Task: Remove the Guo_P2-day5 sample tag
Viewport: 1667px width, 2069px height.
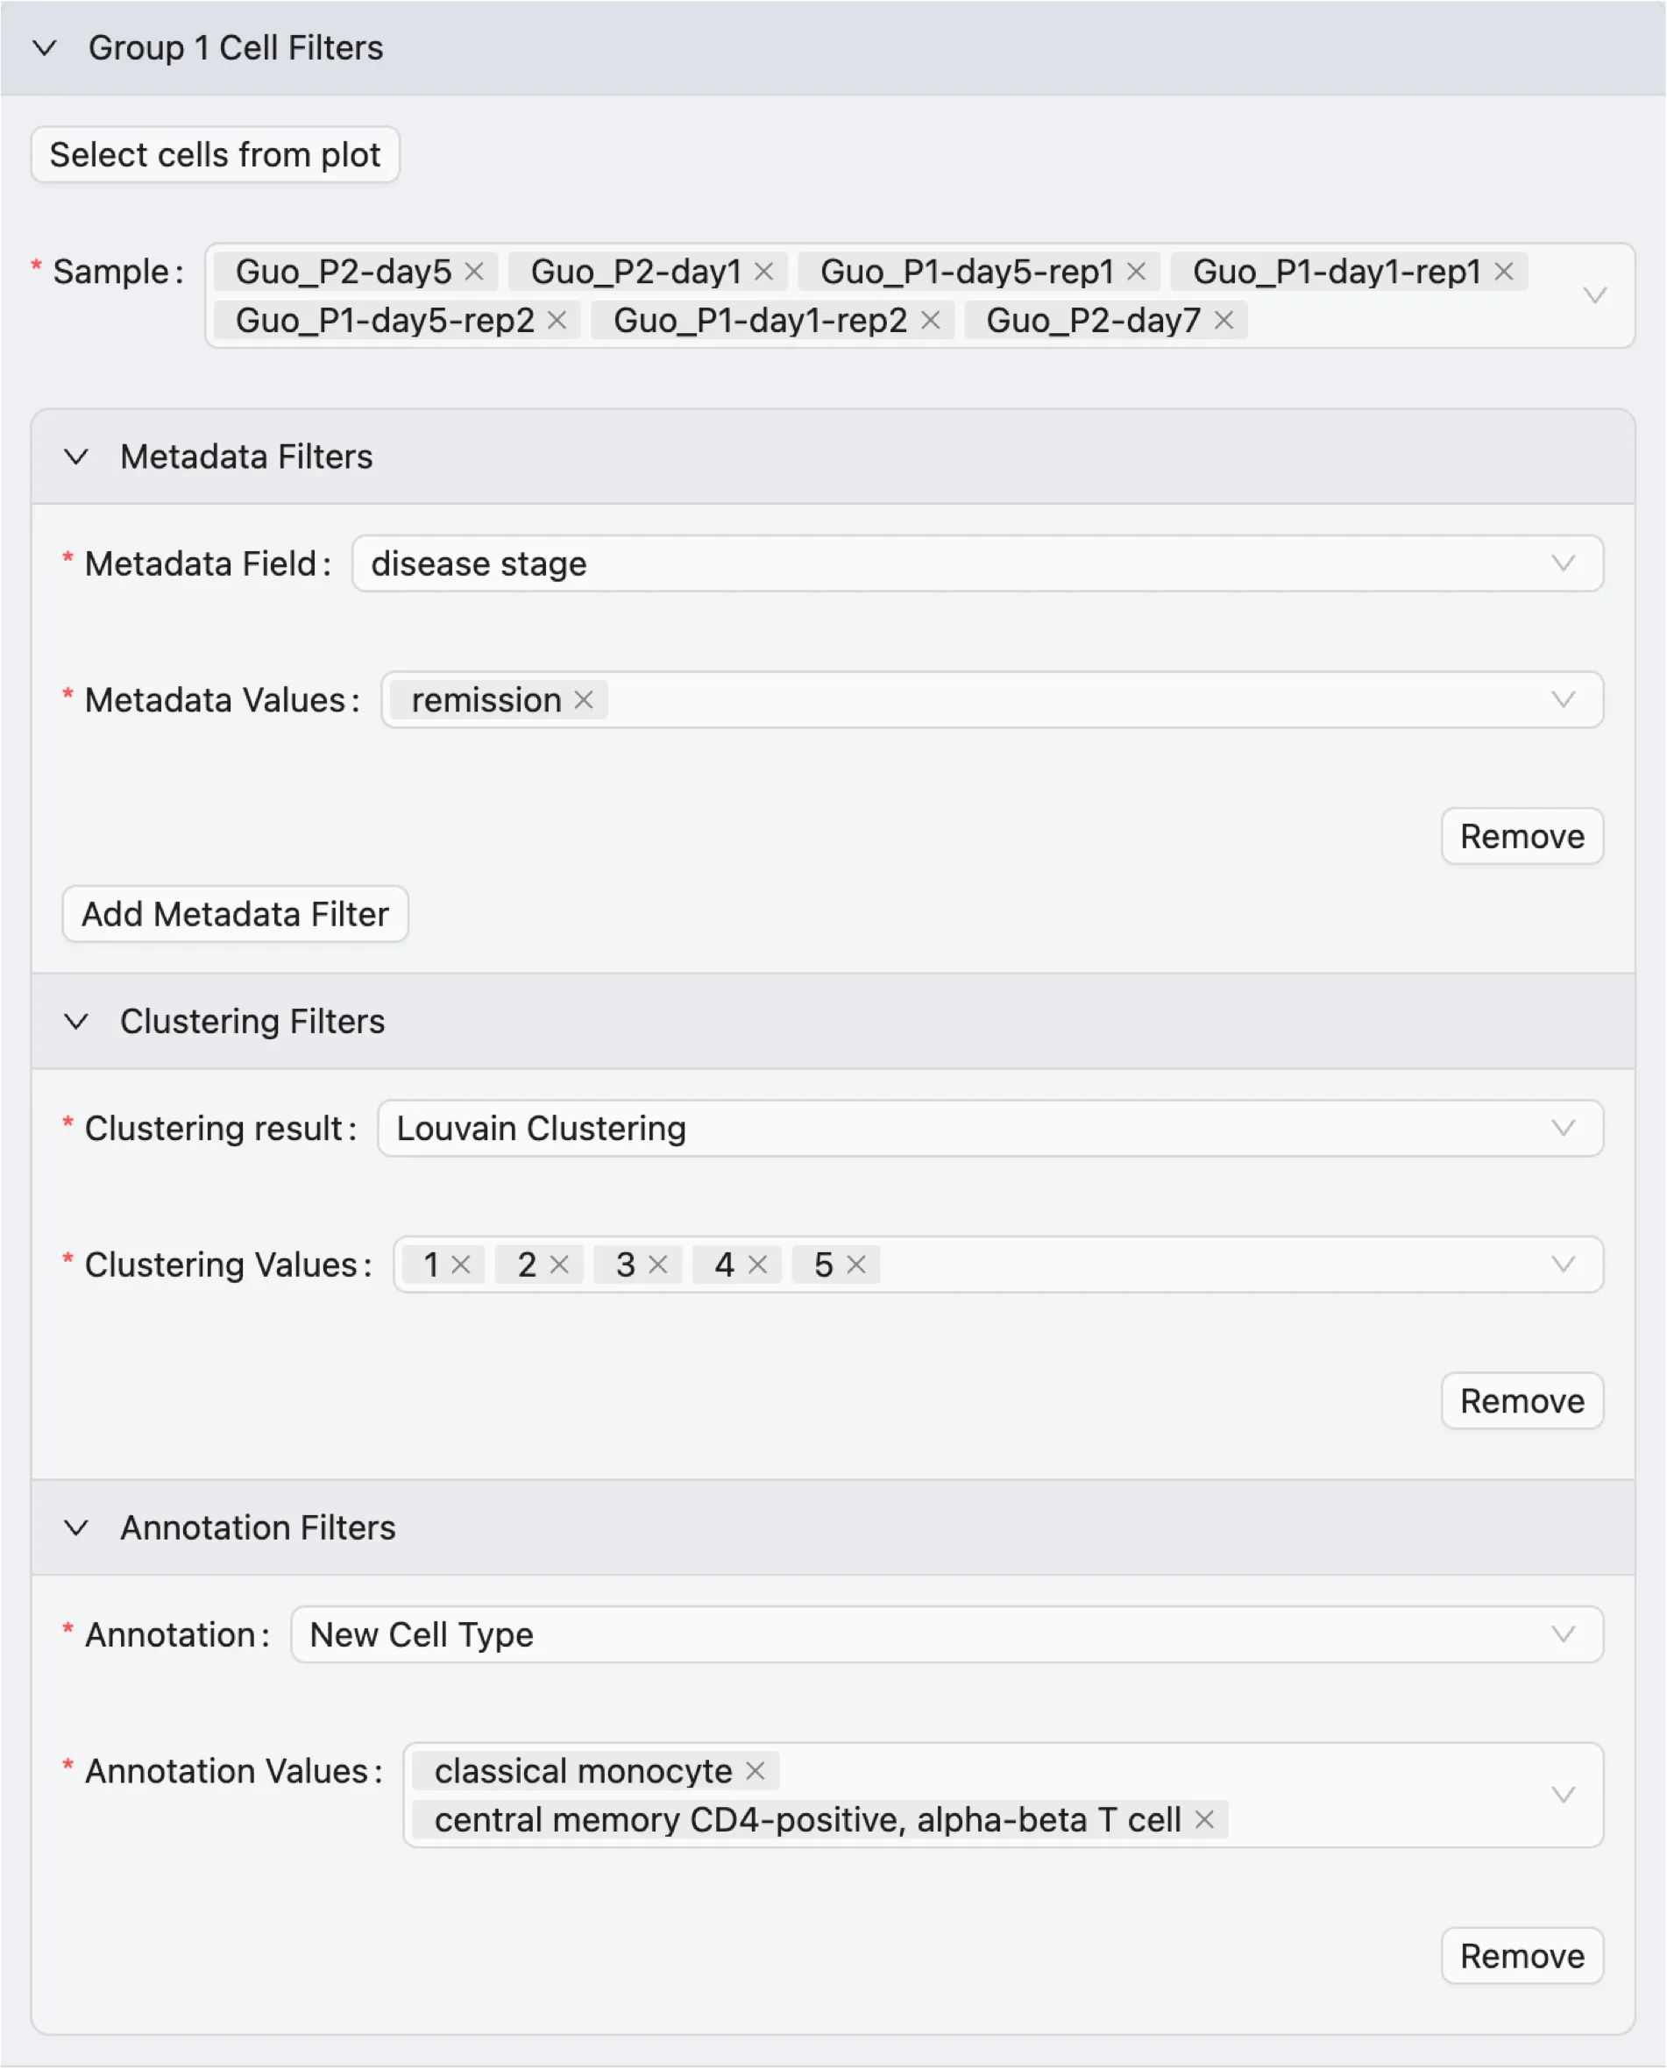Action: (474, 272)
